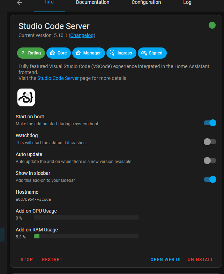This screenshot has height=274, width=224.
Task: Go to the Log tab
Action: [187, 2]
